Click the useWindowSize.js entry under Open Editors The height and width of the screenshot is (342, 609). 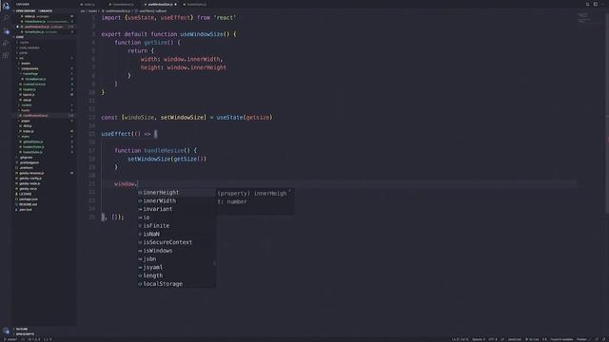click(45, 27)
